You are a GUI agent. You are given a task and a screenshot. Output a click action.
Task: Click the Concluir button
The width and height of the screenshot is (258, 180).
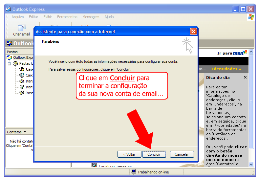(x=154, y=154)
